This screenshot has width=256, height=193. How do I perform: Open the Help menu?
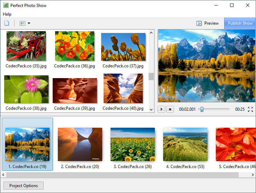point(7,14)
